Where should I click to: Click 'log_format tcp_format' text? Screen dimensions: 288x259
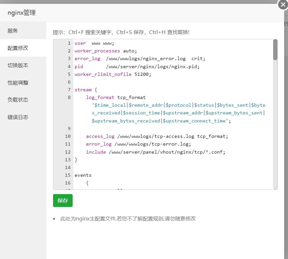116,97
